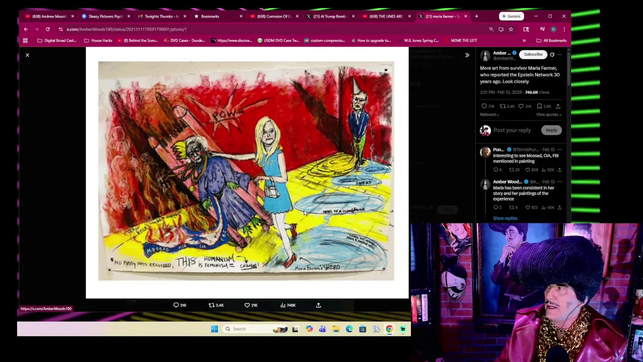The image size is (643, 362).
Task: Open Google Chrome from the taskbar
Action: [389, 329]
